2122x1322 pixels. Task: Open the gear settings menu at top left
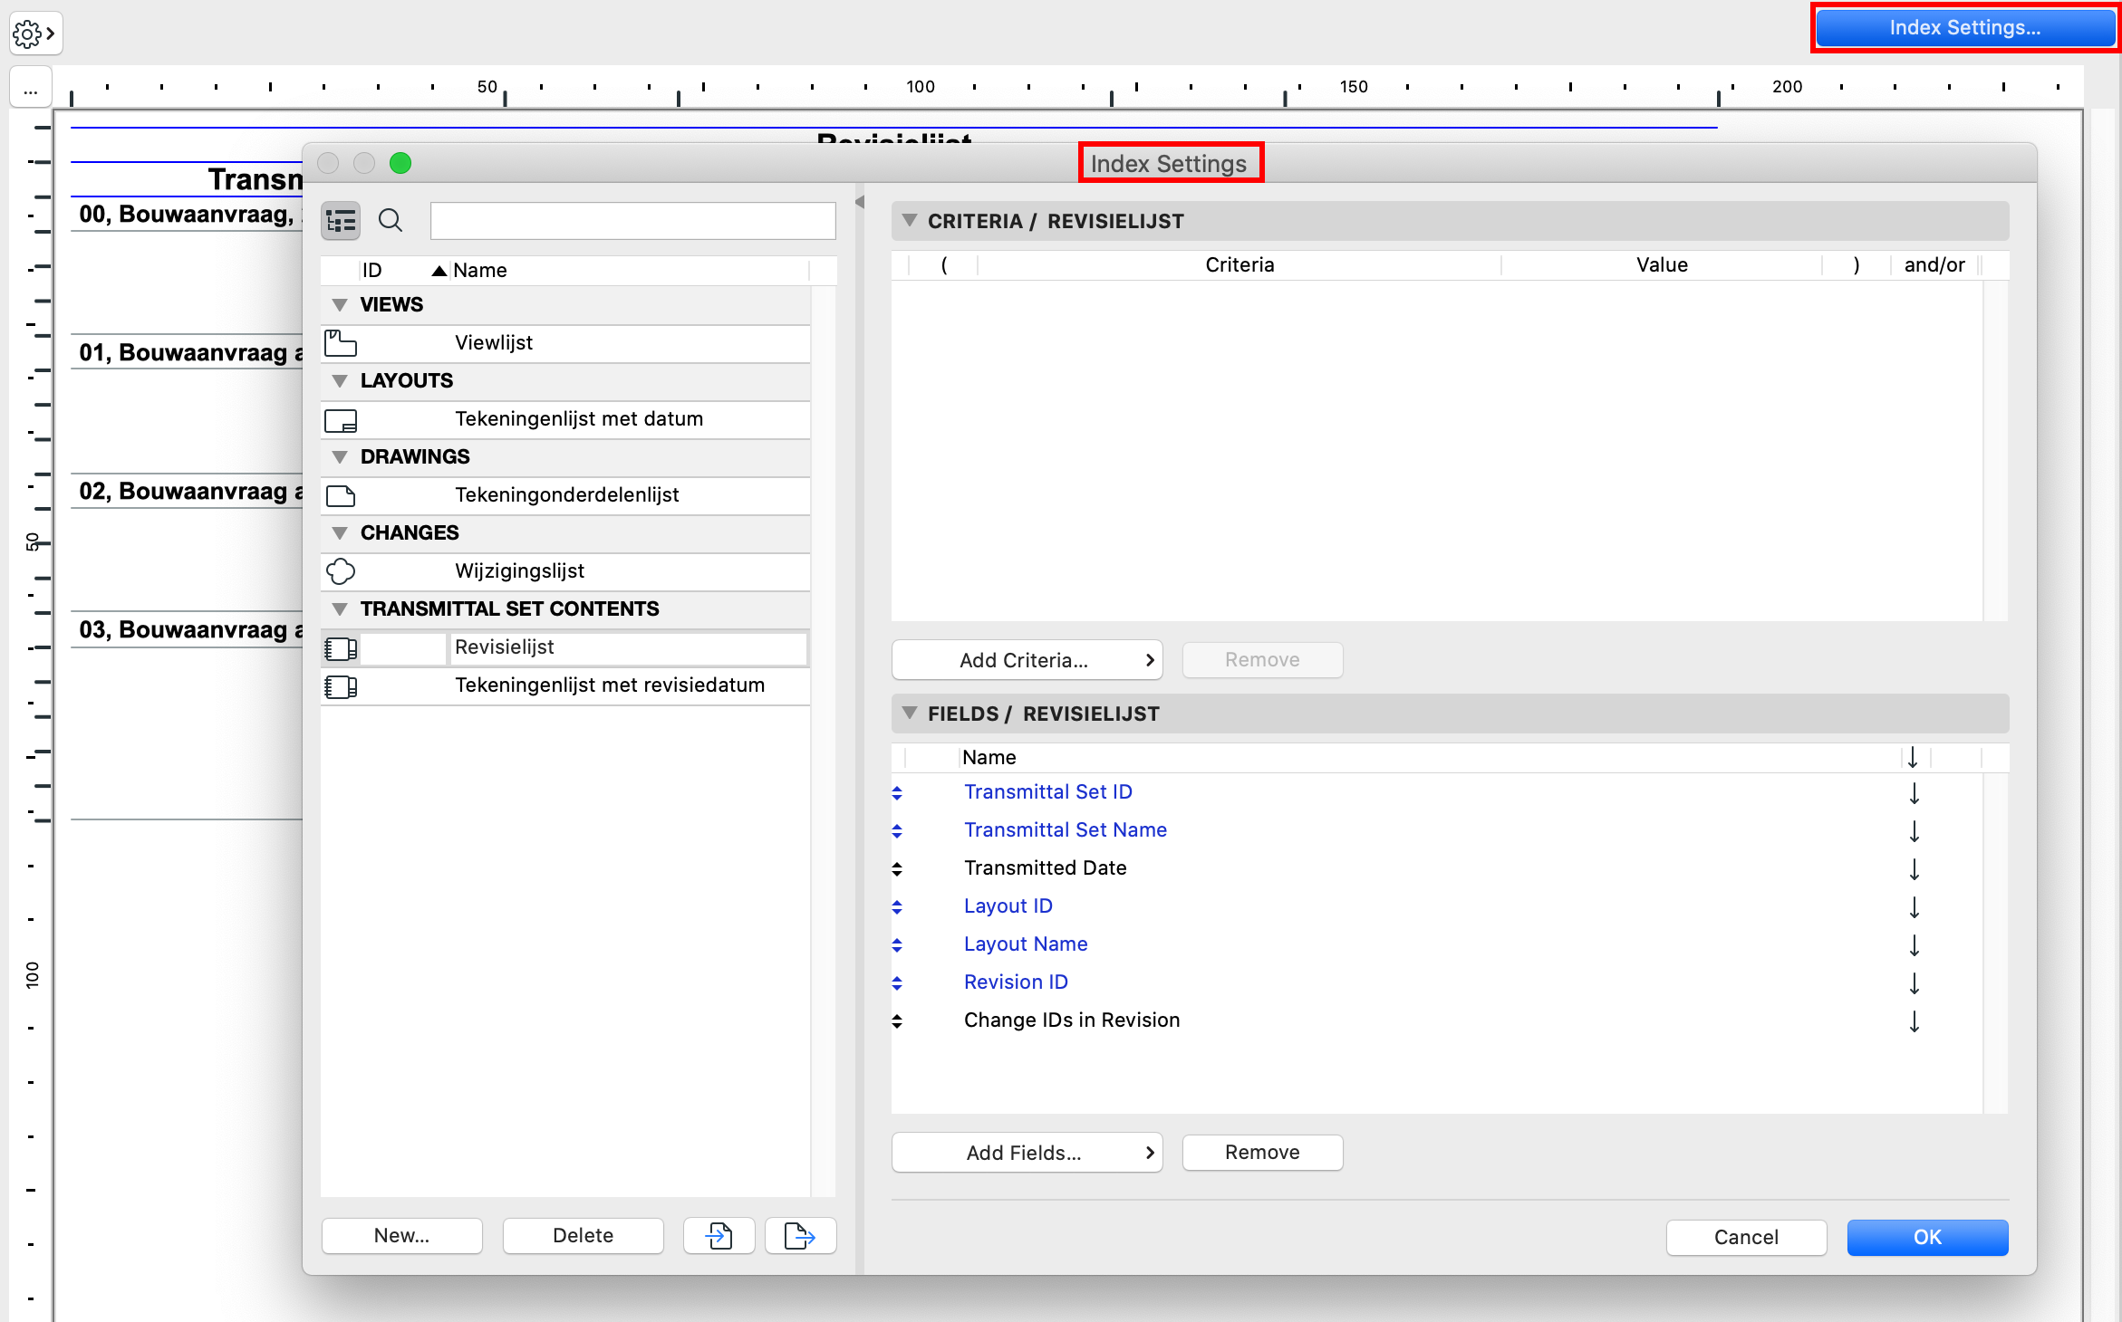point(35,34)
